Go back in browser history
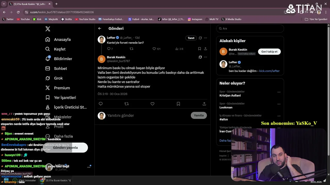This screenshot has height=185, width=330. pos(4,12)
